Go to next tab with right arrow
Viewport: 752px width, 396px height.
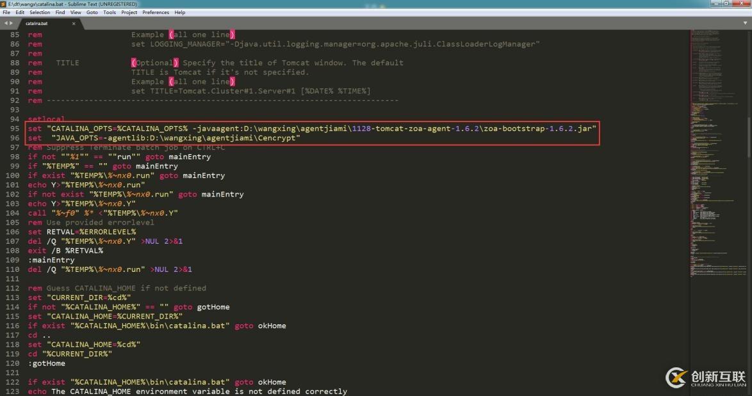click(x=11, y=23)
